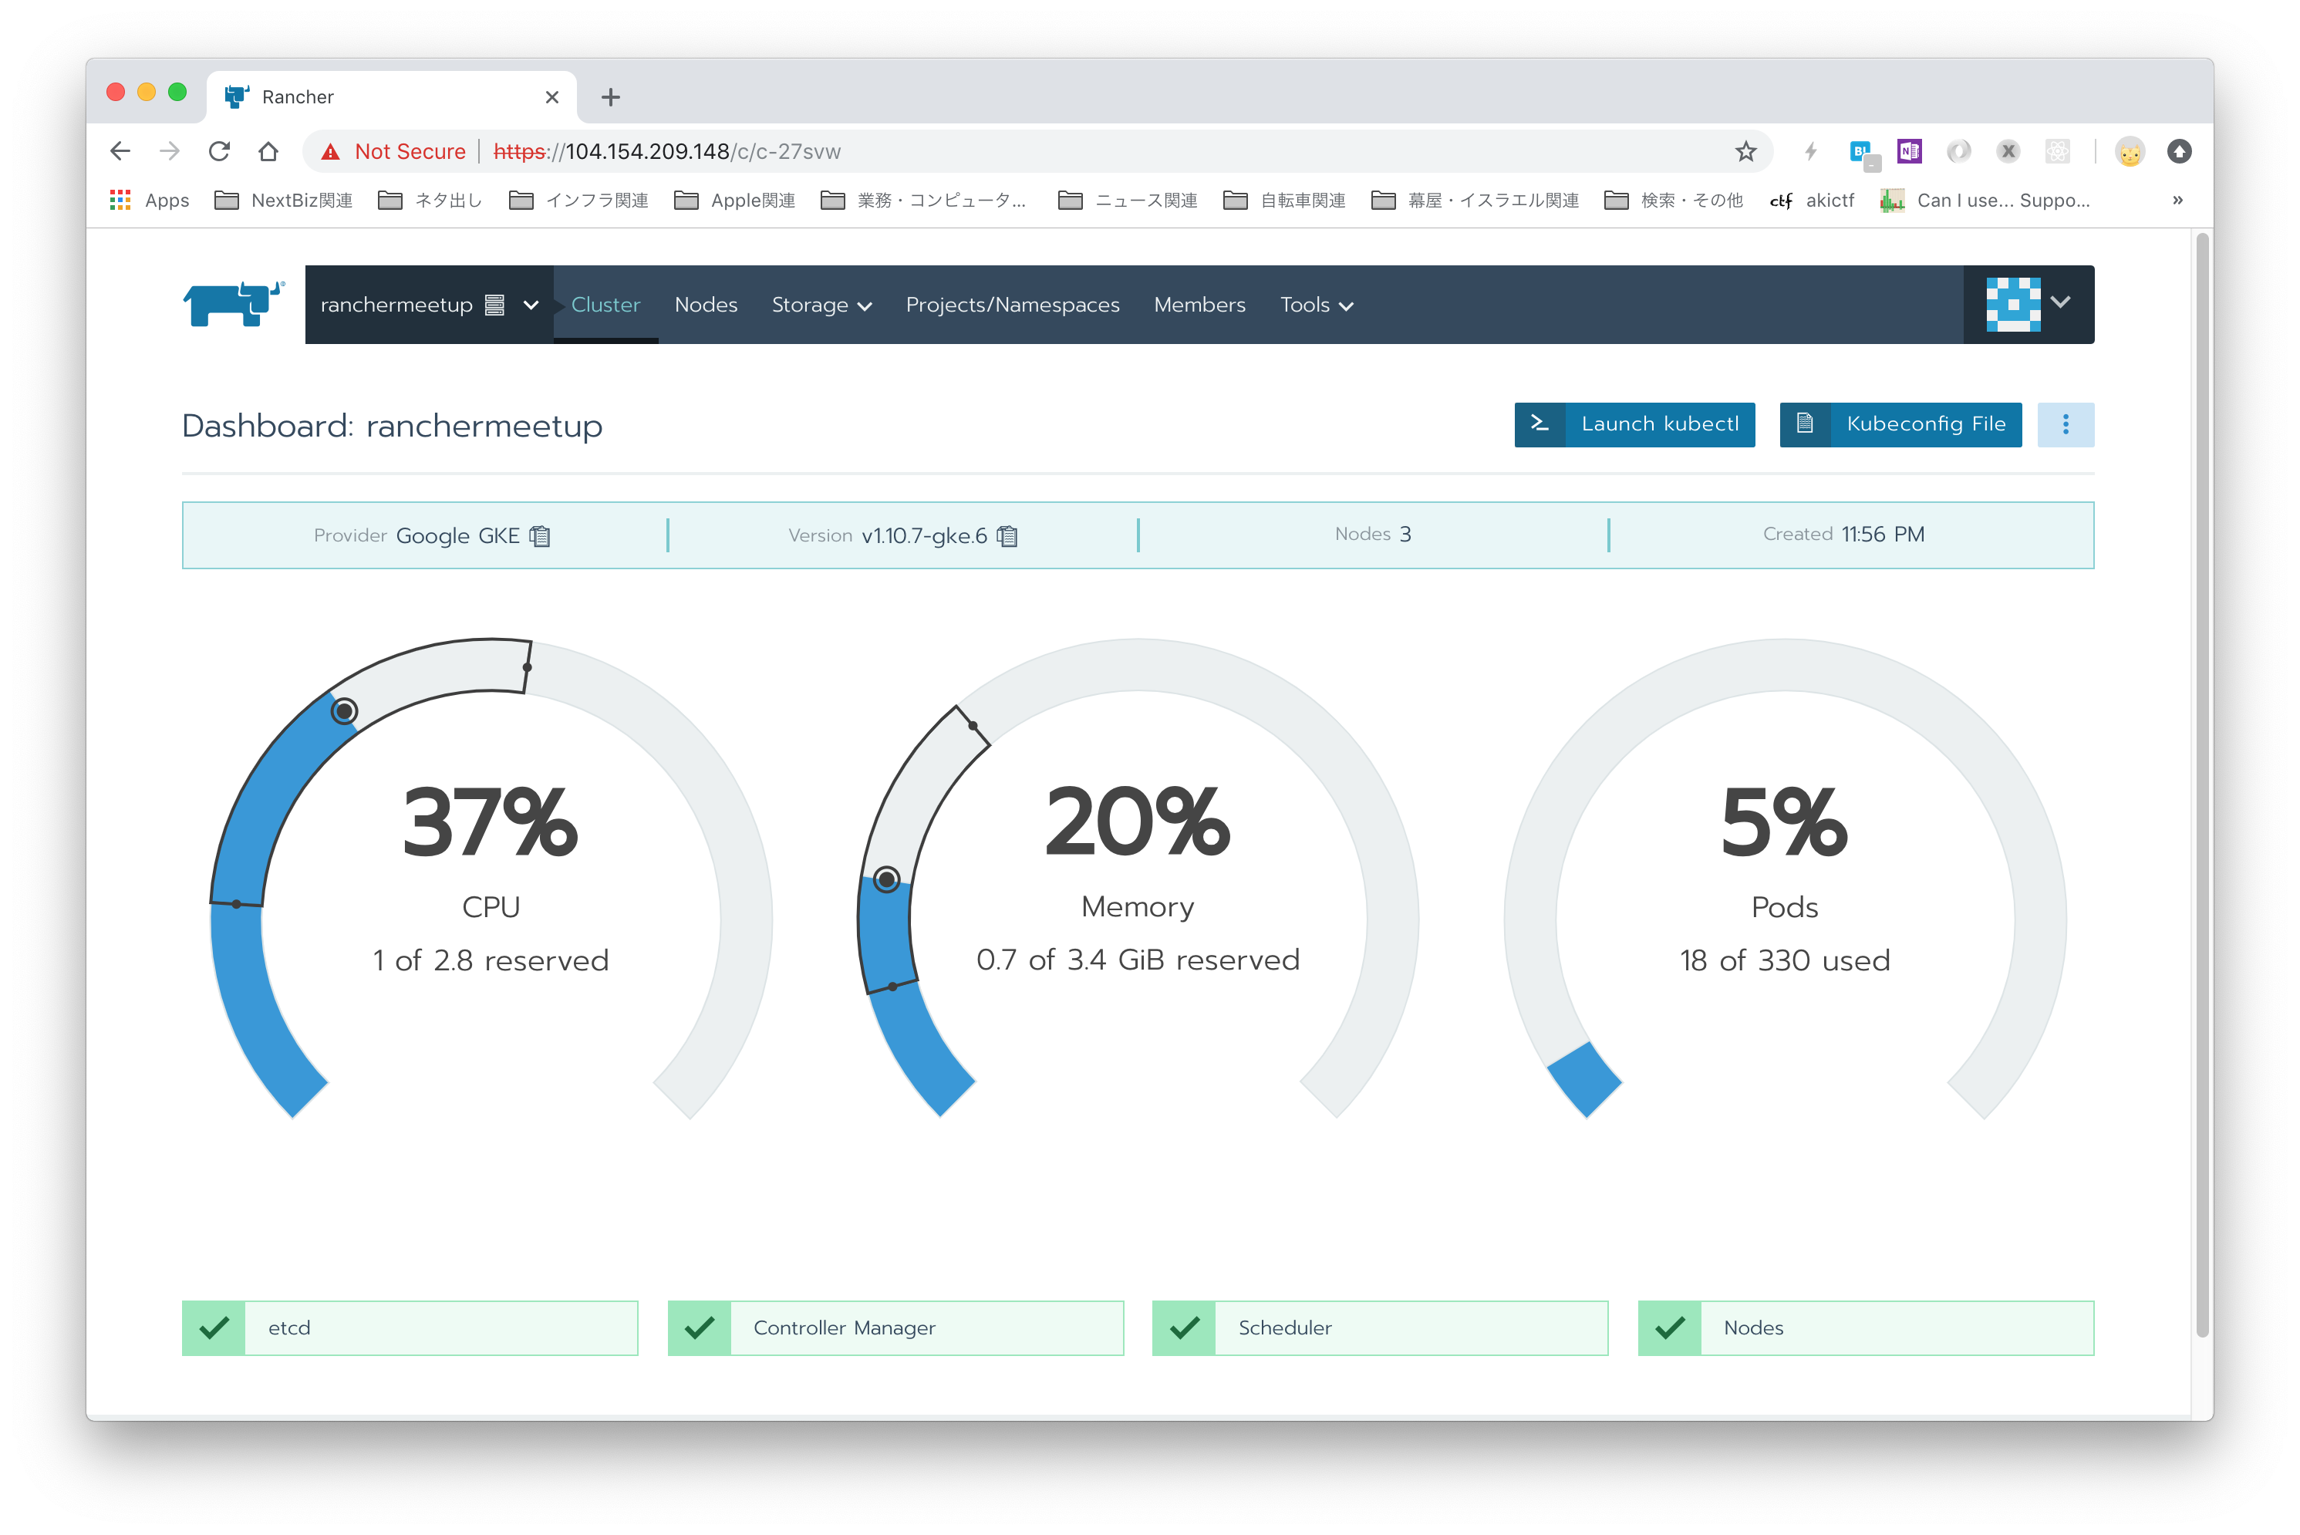Launch kubectl
This screenshot has height=1535, width=2300.
(x=1634, y=424)
